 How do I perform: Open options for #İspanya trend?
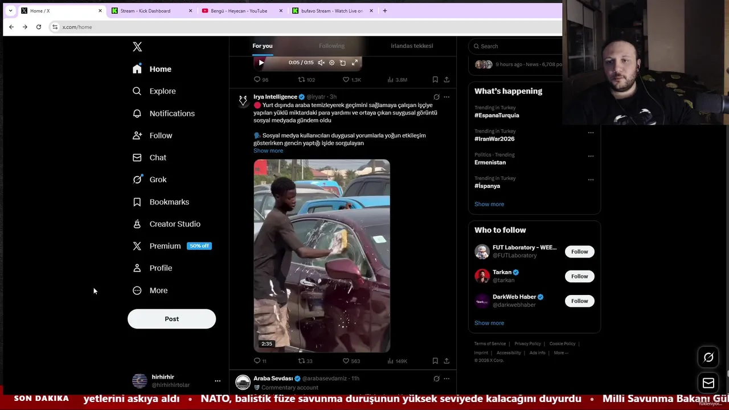[591, 179]
